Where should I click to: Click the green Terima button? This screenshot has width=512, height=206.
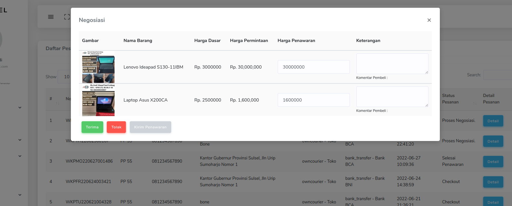pos(92,127)
